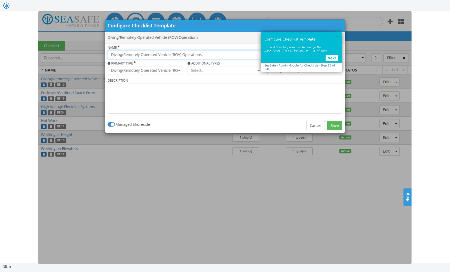Click building icon under Enclosed/Confined Space Entry
The width and height of the screenshot is (450, 272).
pos(51,99)
